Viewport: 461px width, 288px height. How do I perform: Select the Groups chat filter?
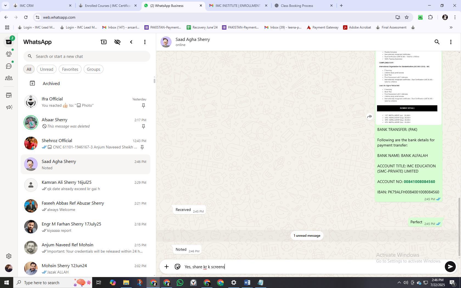pyautogui.click(x=93, y=69)
